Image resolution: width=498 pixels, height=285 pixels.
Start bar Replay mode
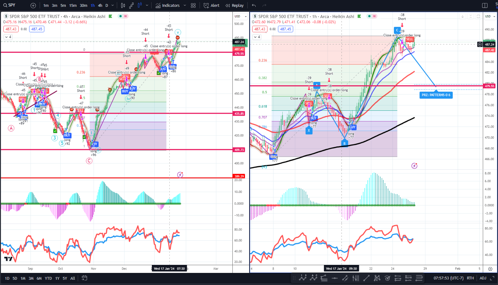[x=235, y=5]
